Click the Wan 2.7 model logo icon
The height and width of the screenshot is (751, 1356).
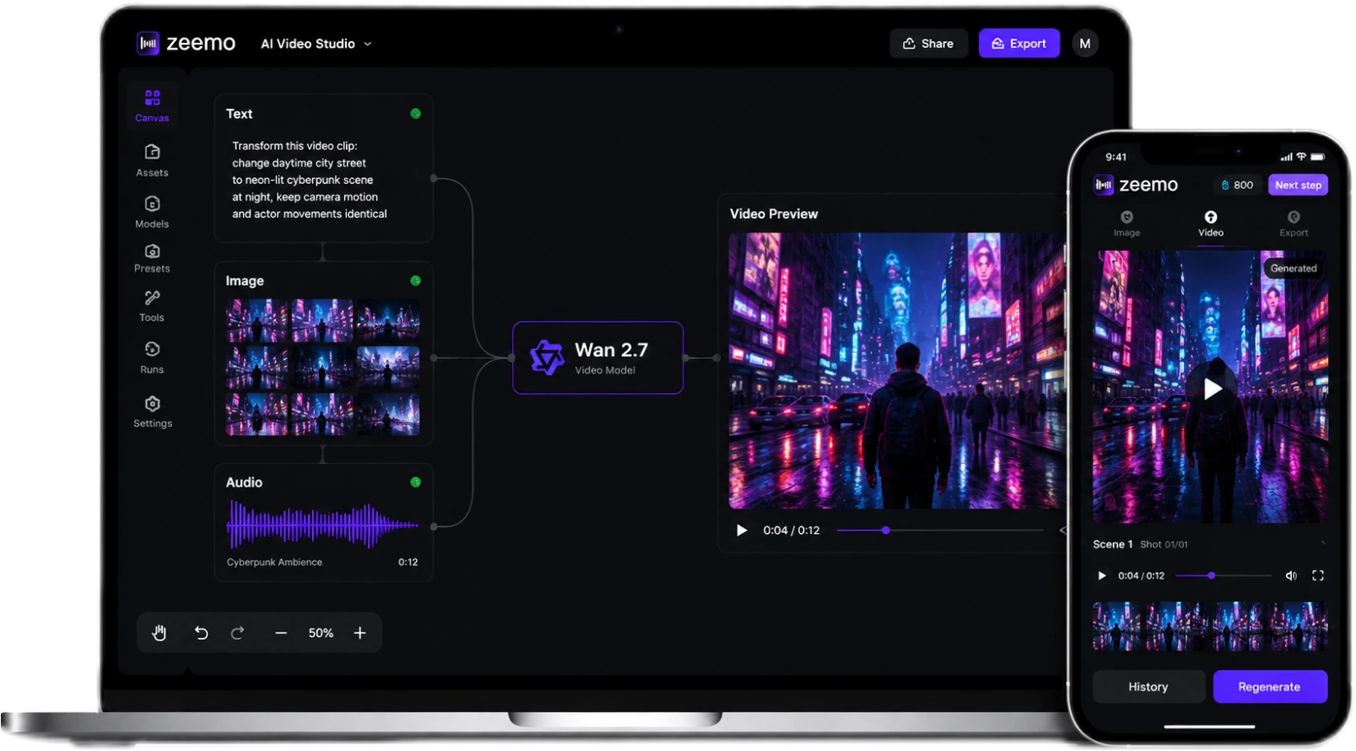click(546, 358)
